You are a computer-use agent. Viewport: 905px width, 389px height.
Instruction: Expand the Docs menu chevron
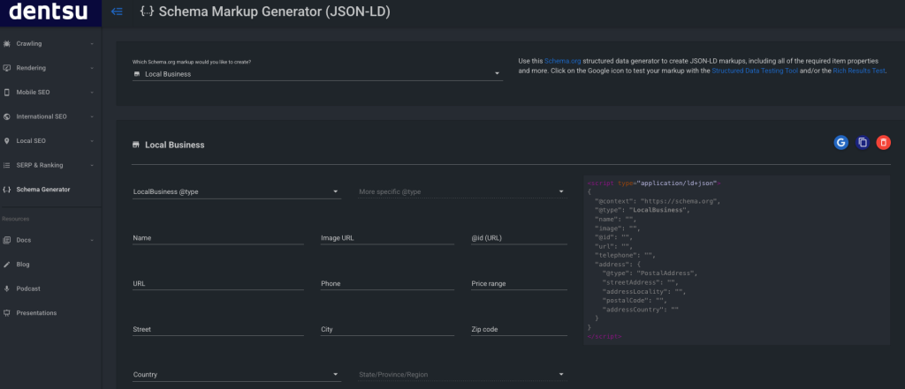tap(92, 240)
